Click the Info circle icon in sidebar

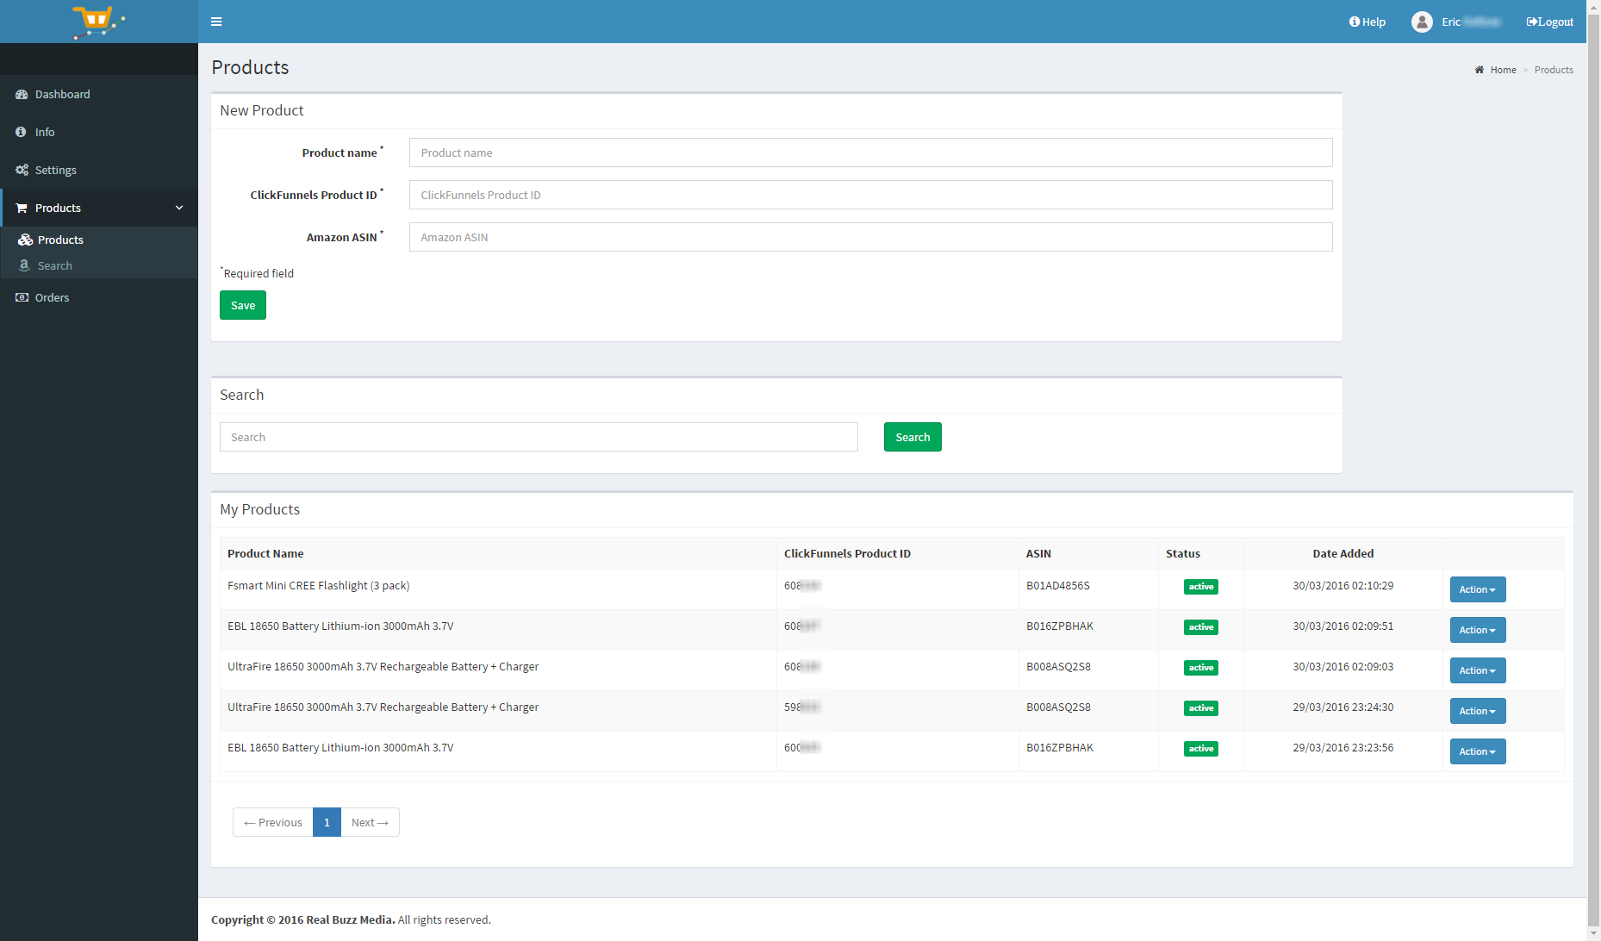click(22, 132)
